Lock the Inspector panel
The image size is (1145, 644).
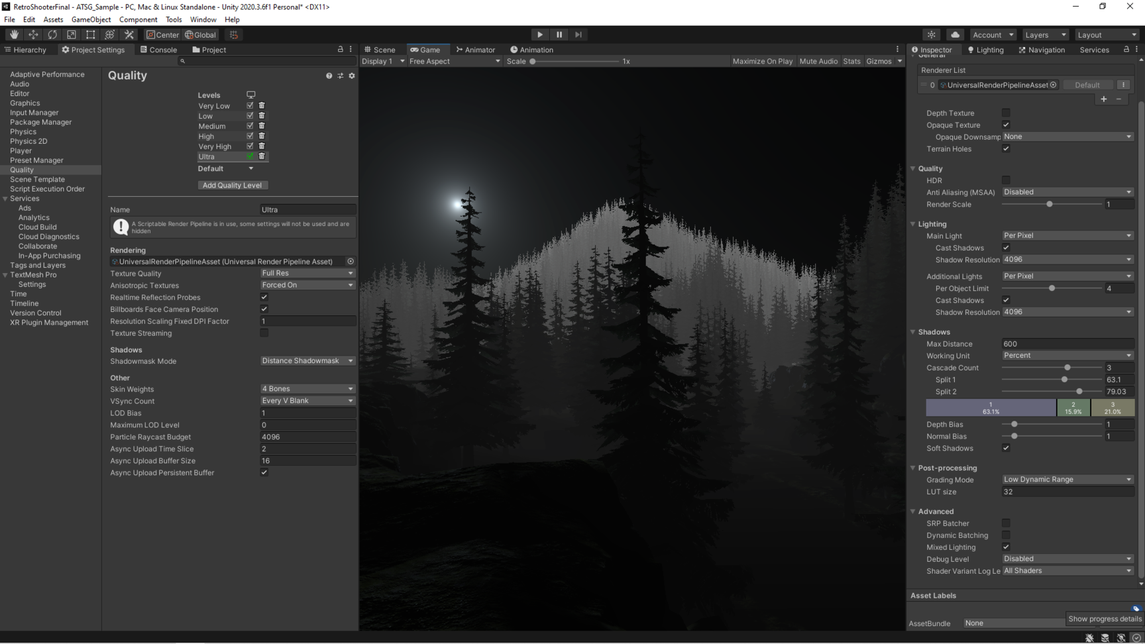[x=1126, y=50]
